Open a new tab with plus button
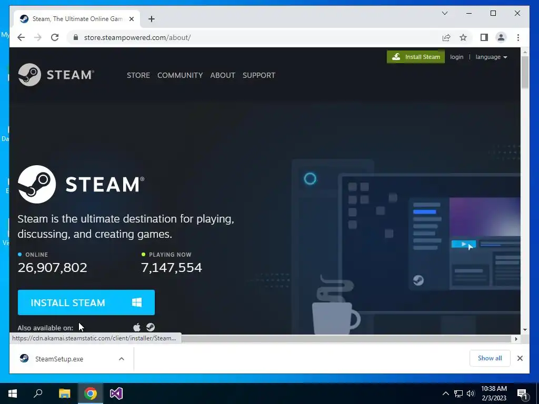 click(152, 19)
